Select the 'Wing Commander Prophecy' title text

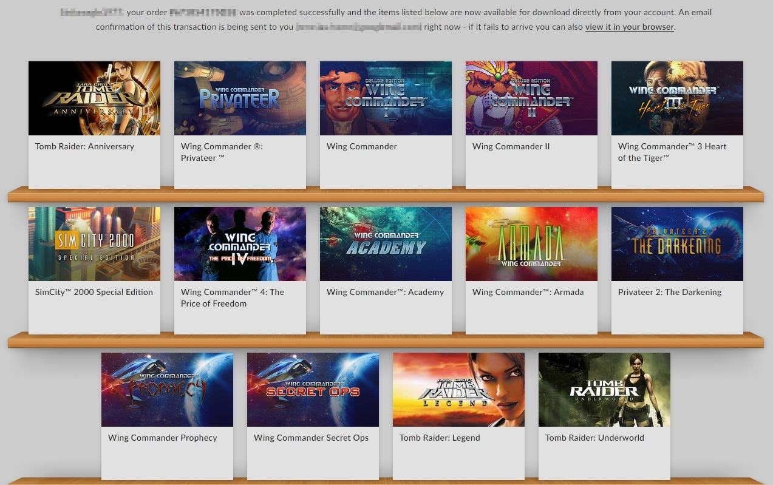[163, 438]
